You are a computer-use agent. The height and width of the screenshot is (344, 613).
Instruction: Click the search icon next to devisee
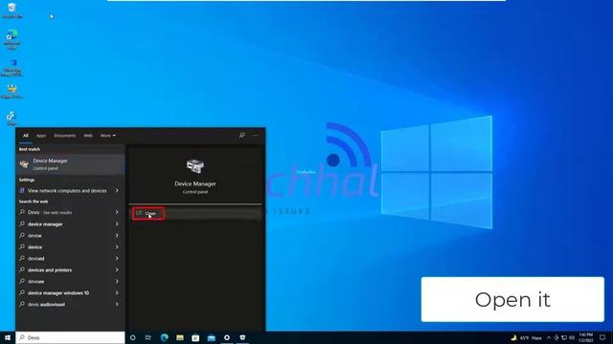point(22,281)
